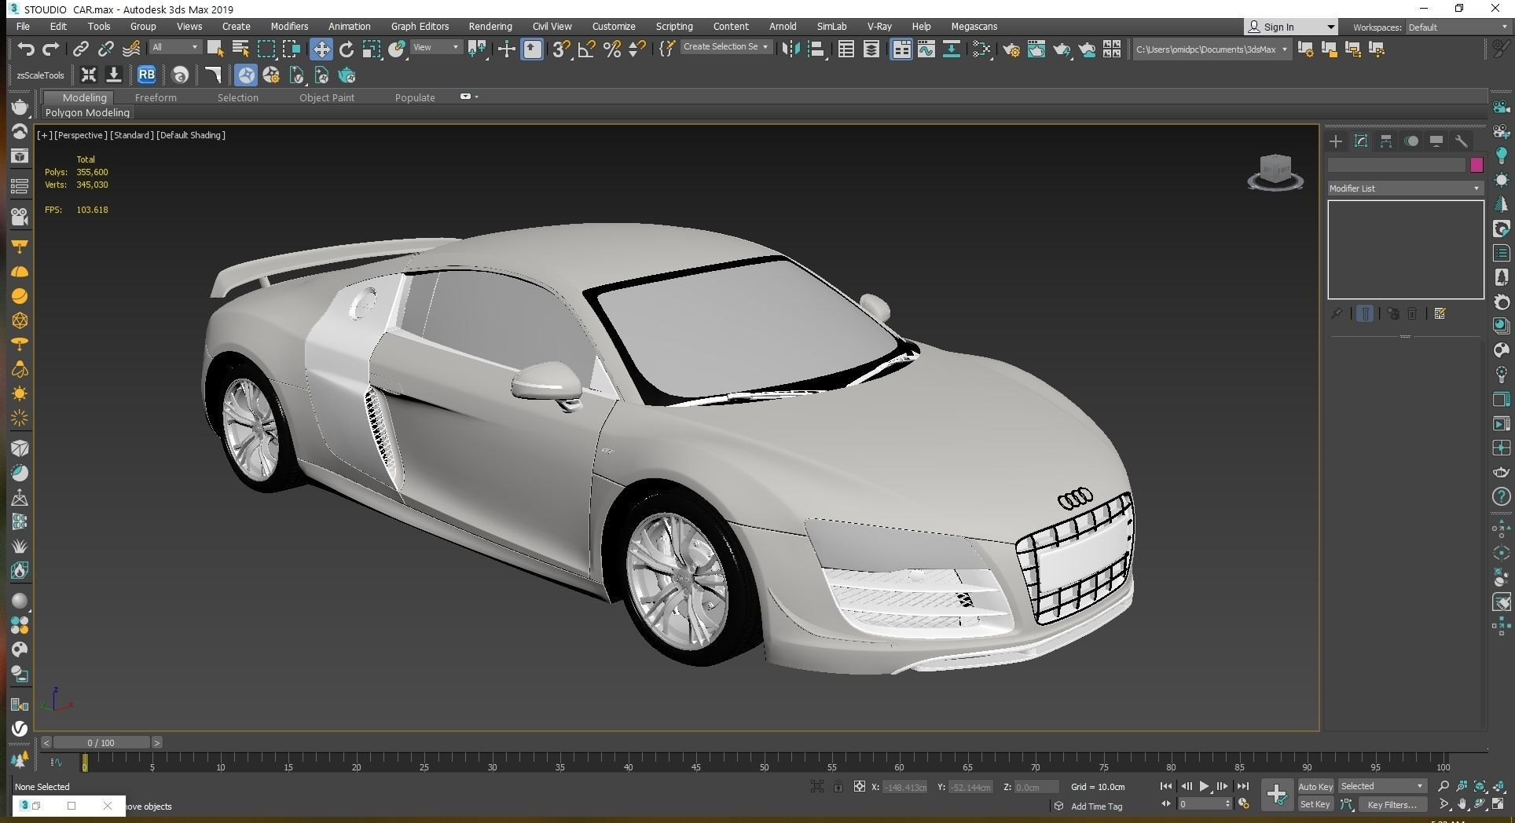Click the Mirror tool icon
Image resolution: width=1515 pixels, height=823 pixels.
click(x=791, y=49)
